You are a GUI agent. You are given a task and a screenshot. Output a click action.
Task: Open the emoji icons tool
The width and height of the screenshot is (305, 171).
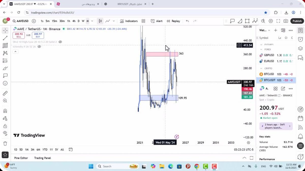(x=5, y=83)
